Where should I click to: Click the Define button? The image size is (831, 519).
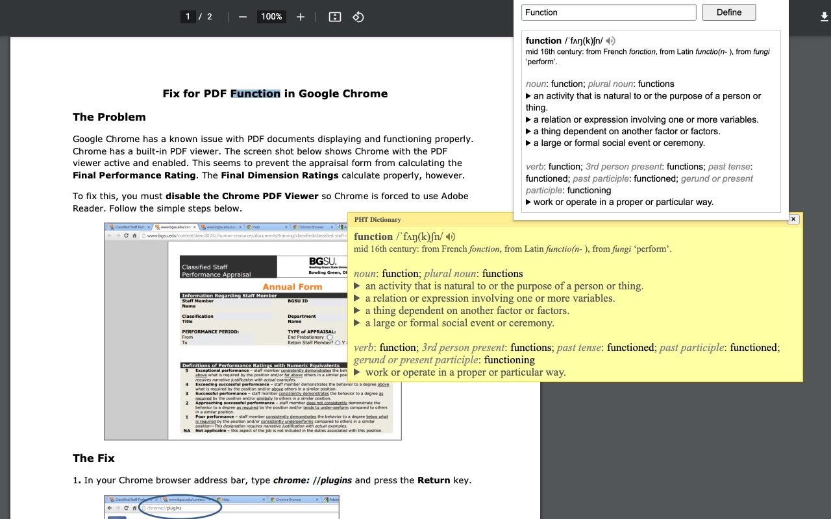point(729,12)
